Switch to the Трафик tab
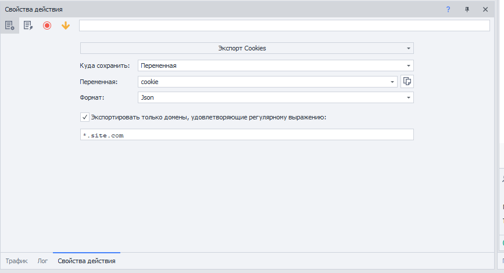The width and height of the screenshot is (504, 273). (x=17, y=261)
